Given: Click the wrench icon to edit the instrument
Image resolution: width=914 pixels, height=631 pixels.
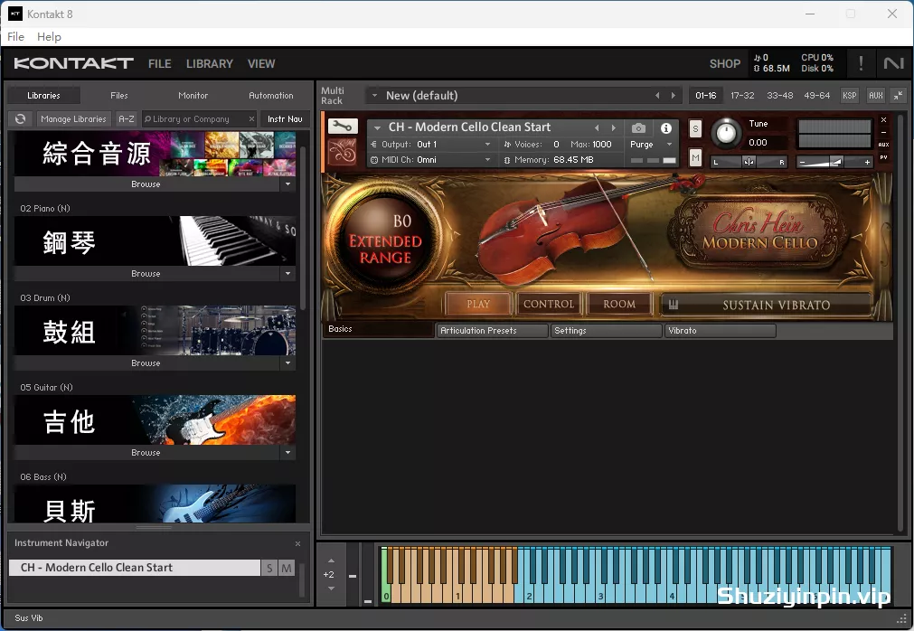Looking at the screenshot, I should [x=343, y=127].
